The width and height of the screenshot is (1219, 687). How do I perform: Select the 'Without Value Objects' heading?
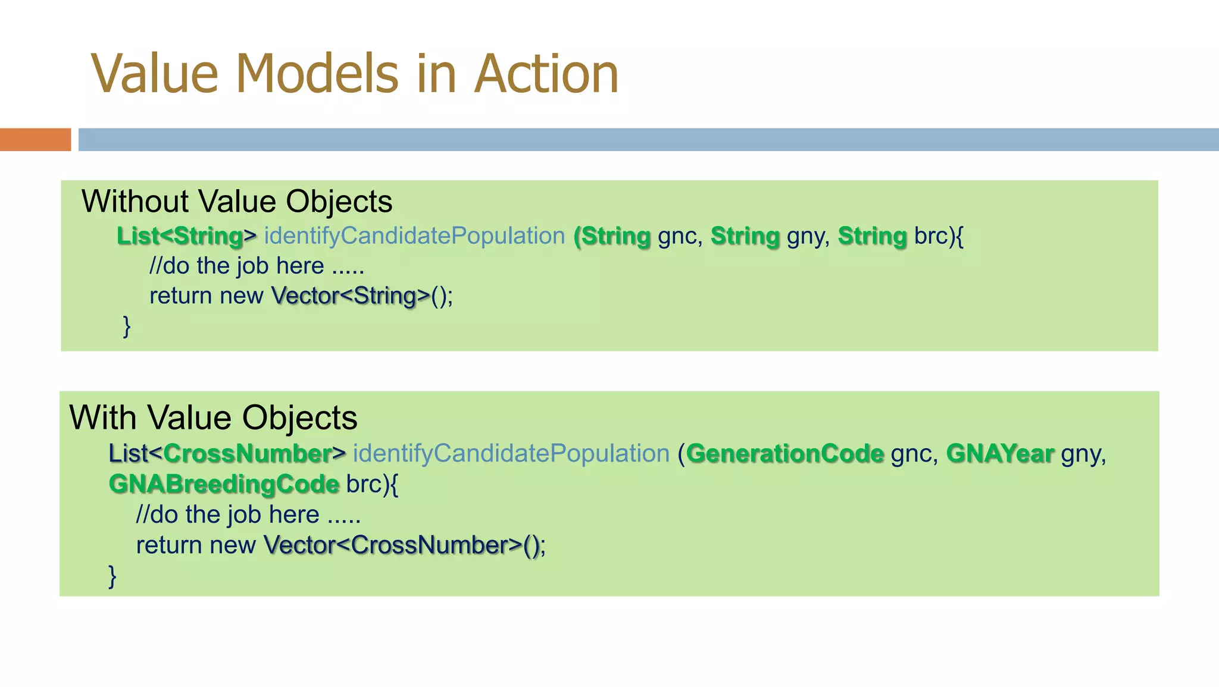click(x=237, y=202)
